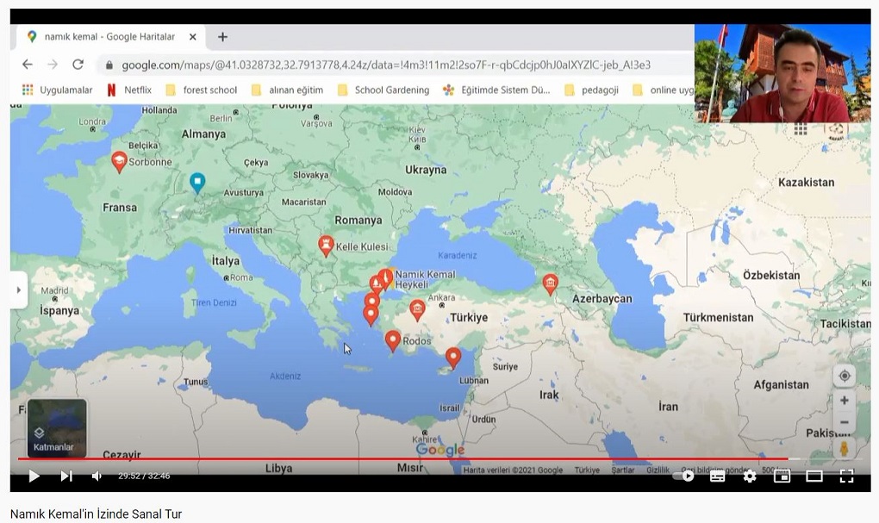Zoom out on the map
879x523 pixels.
pyautogui.click(x=845, y=422)
